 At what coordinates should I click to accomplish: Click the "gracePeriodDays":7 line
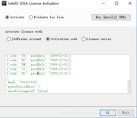(x=23, y=87)
